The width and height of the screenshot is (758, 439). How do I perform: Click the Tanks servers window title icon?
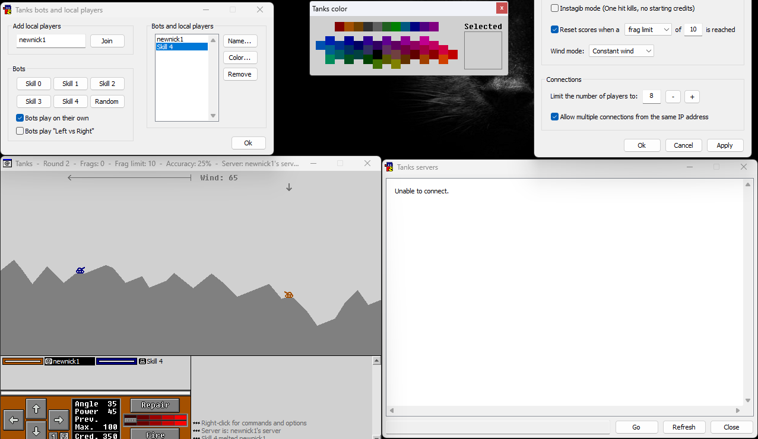(389, 167)
